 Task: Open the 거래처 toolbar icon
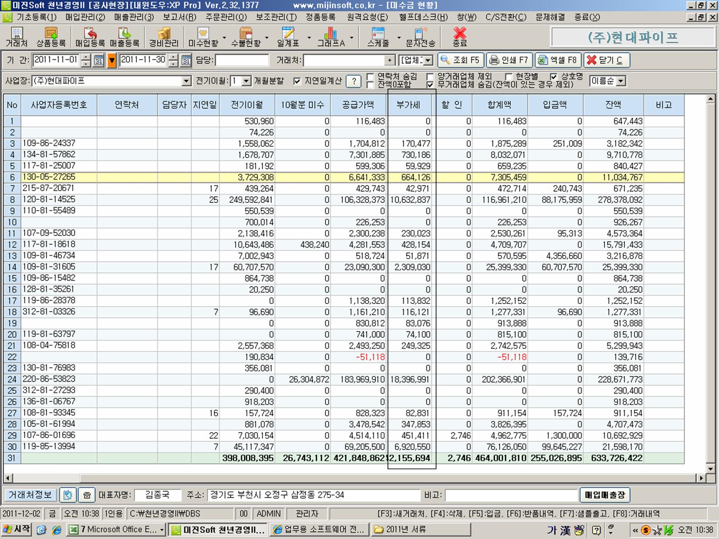(17, 37)
